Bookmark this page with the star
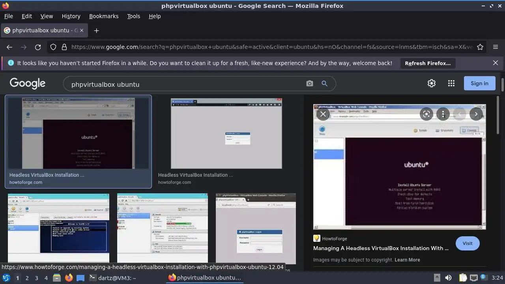 click(480, 47)
